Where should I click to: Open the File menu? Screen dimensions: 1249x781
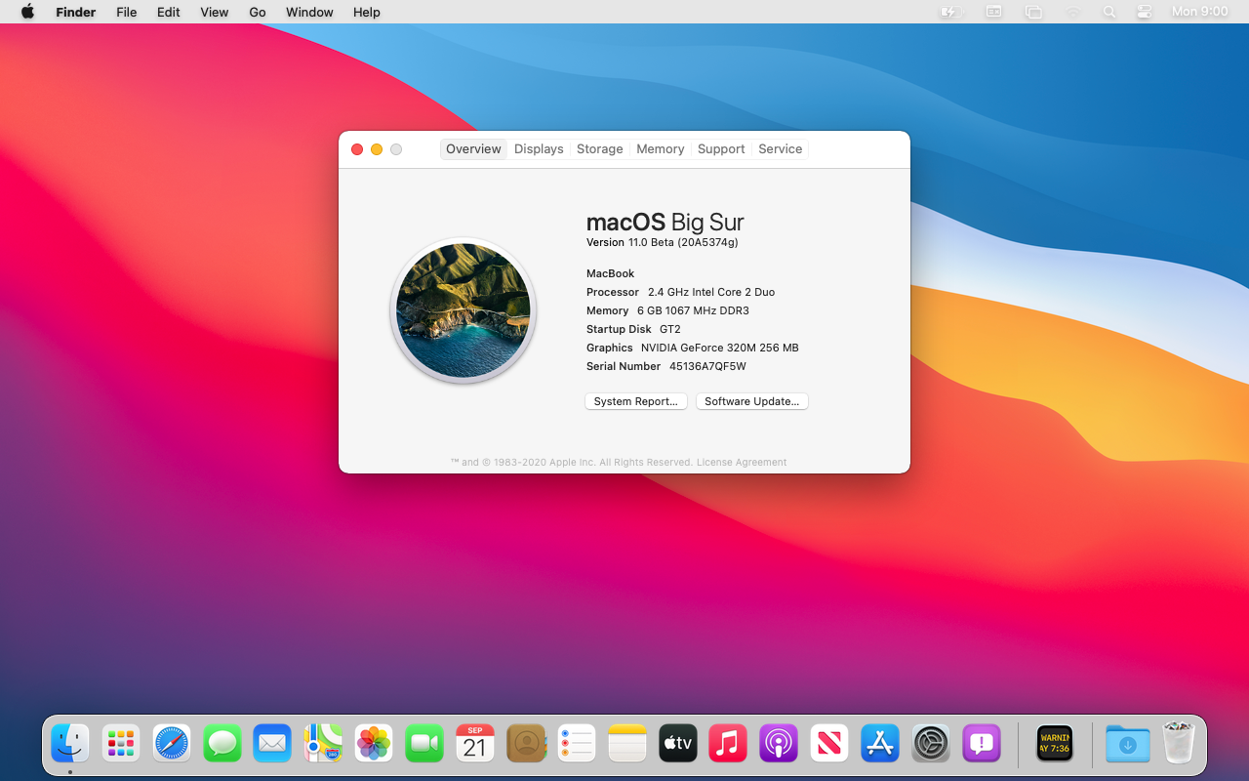[127, 12]
